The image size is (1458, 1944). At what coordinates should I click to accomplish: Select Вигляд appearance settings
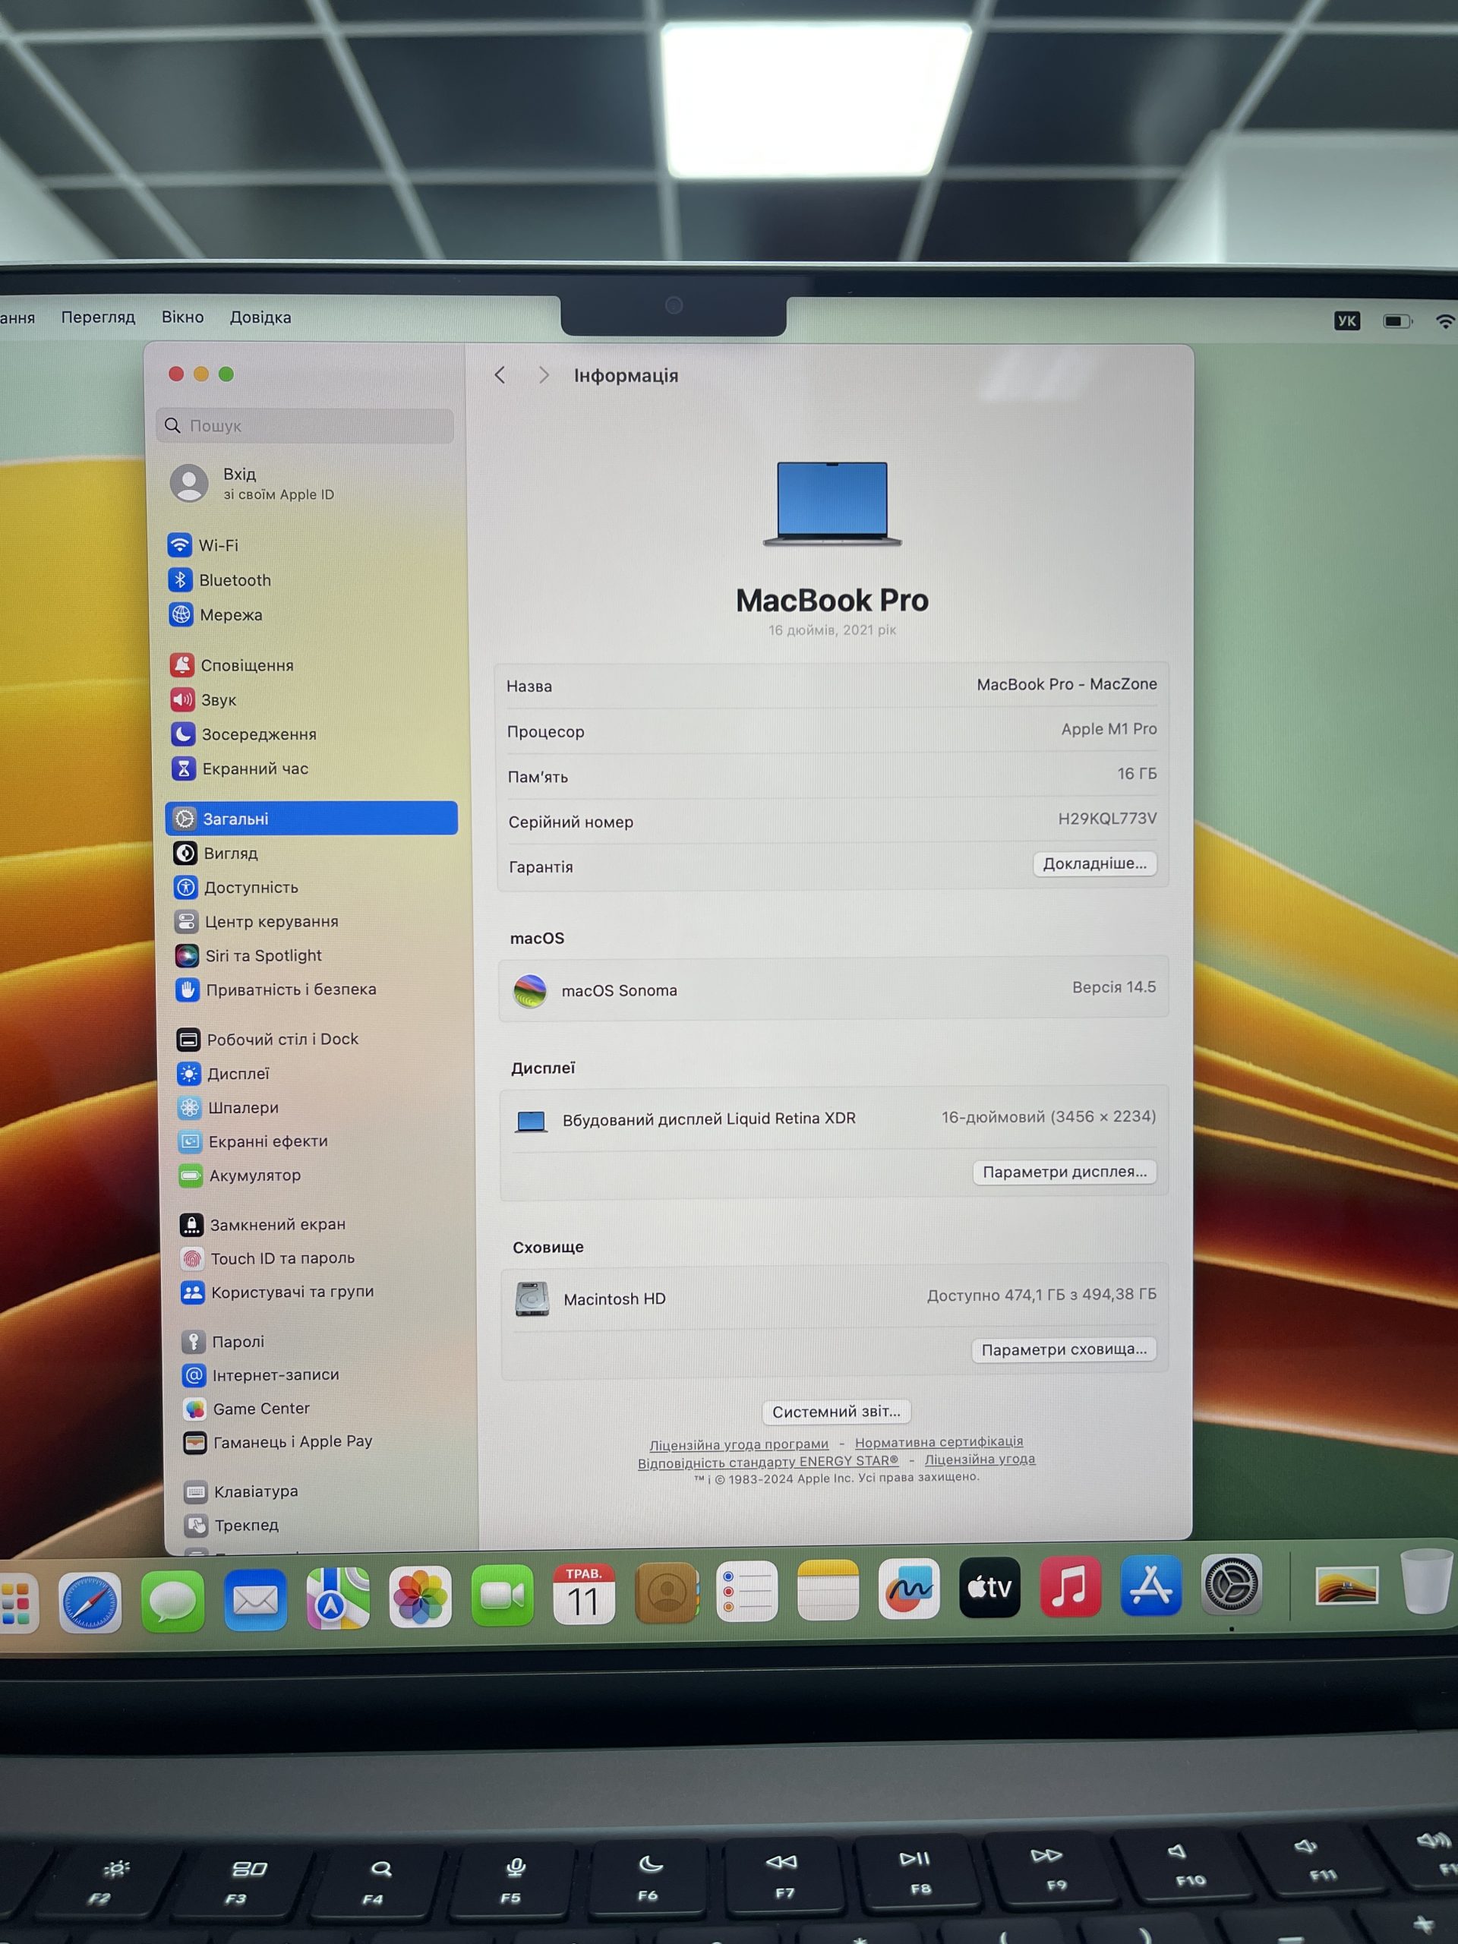click(216, 853)
